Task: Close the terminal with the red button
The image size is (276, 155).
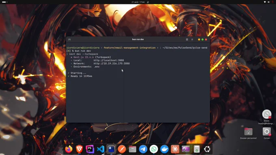Action: pyautogui.click(x=206, y=40)
